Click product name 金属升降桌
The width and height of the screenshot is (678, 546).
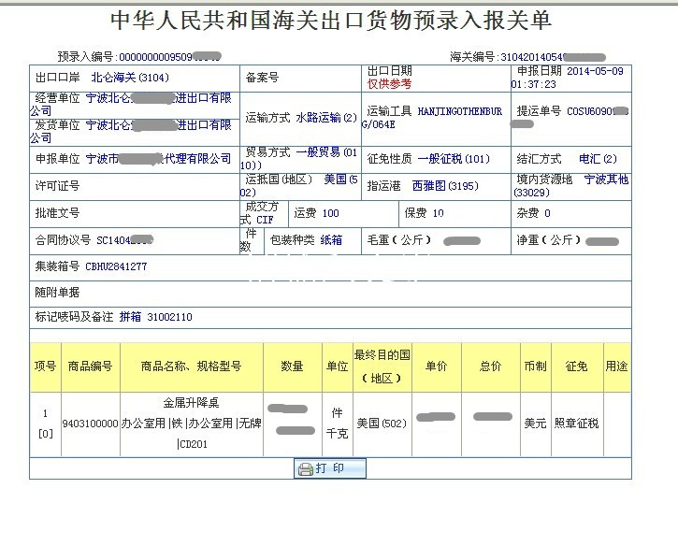(191, 403)
